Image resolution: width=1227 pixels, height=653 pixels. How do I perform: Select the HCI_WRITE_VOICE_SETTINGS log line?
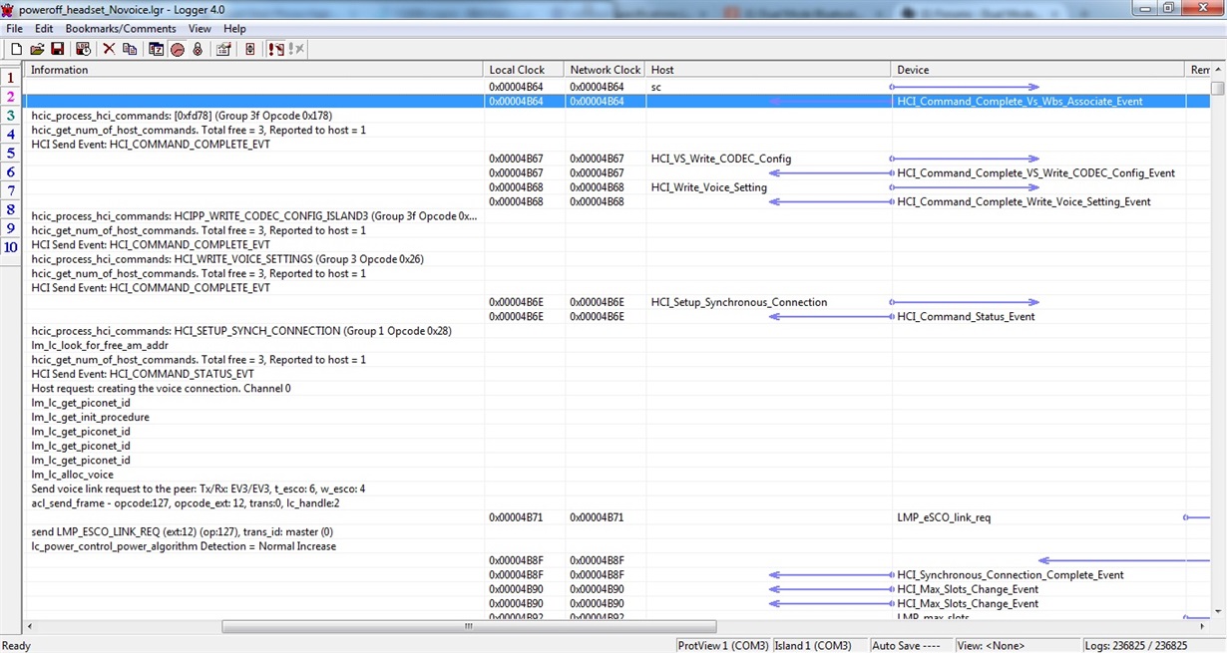coord(227,259)
